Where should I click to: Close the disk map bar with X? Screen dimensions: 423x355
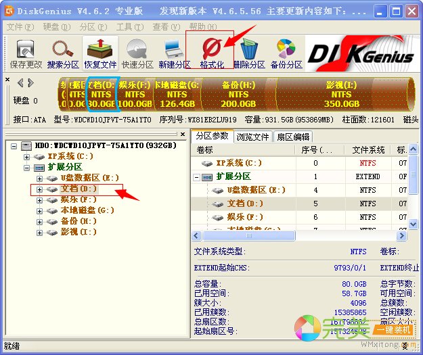pyautogui.click(x=7, y=80)
